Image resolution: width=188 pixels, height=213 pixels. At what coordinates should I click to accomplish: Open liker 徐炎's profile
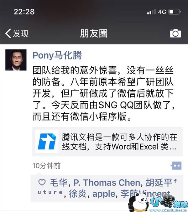(78, 193)
